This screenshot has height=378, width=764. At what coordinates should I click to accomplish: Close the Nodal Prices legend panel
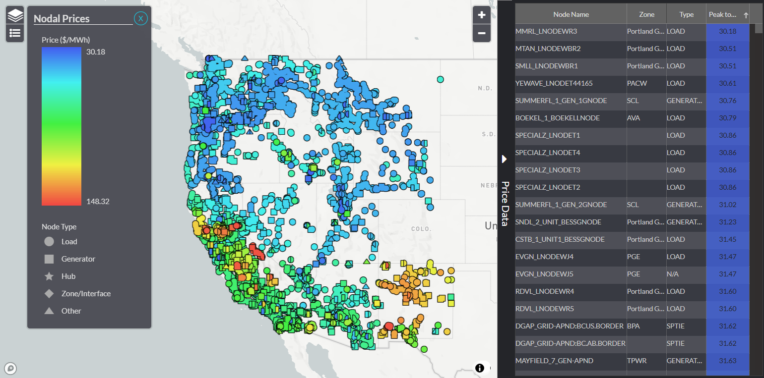click(x=140, y=19)
